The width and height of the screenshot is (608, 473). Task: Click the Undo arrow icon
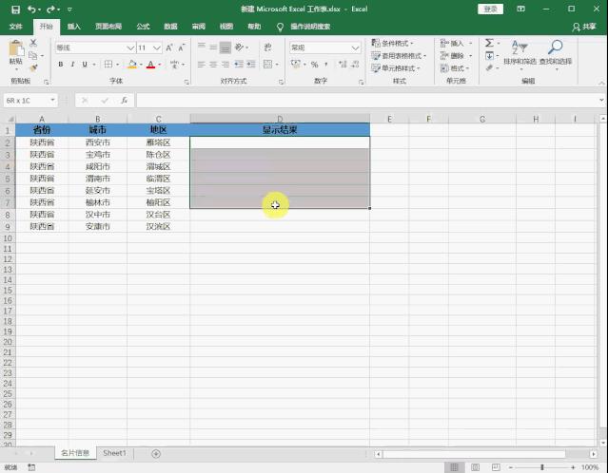point(31,9)
